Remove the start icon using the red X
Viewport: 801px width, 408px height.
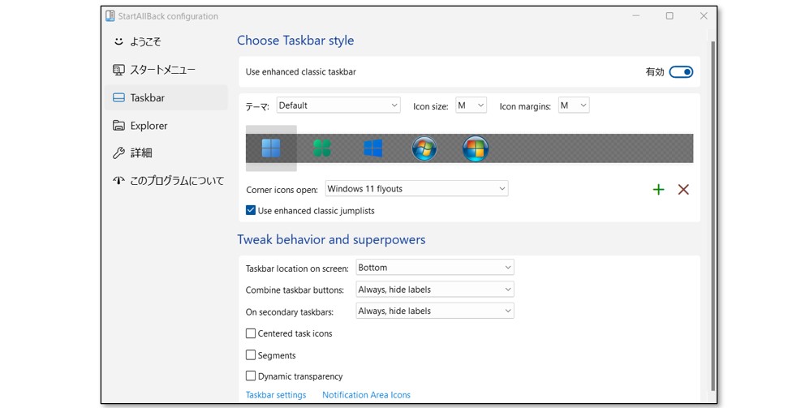click(683, 190)
